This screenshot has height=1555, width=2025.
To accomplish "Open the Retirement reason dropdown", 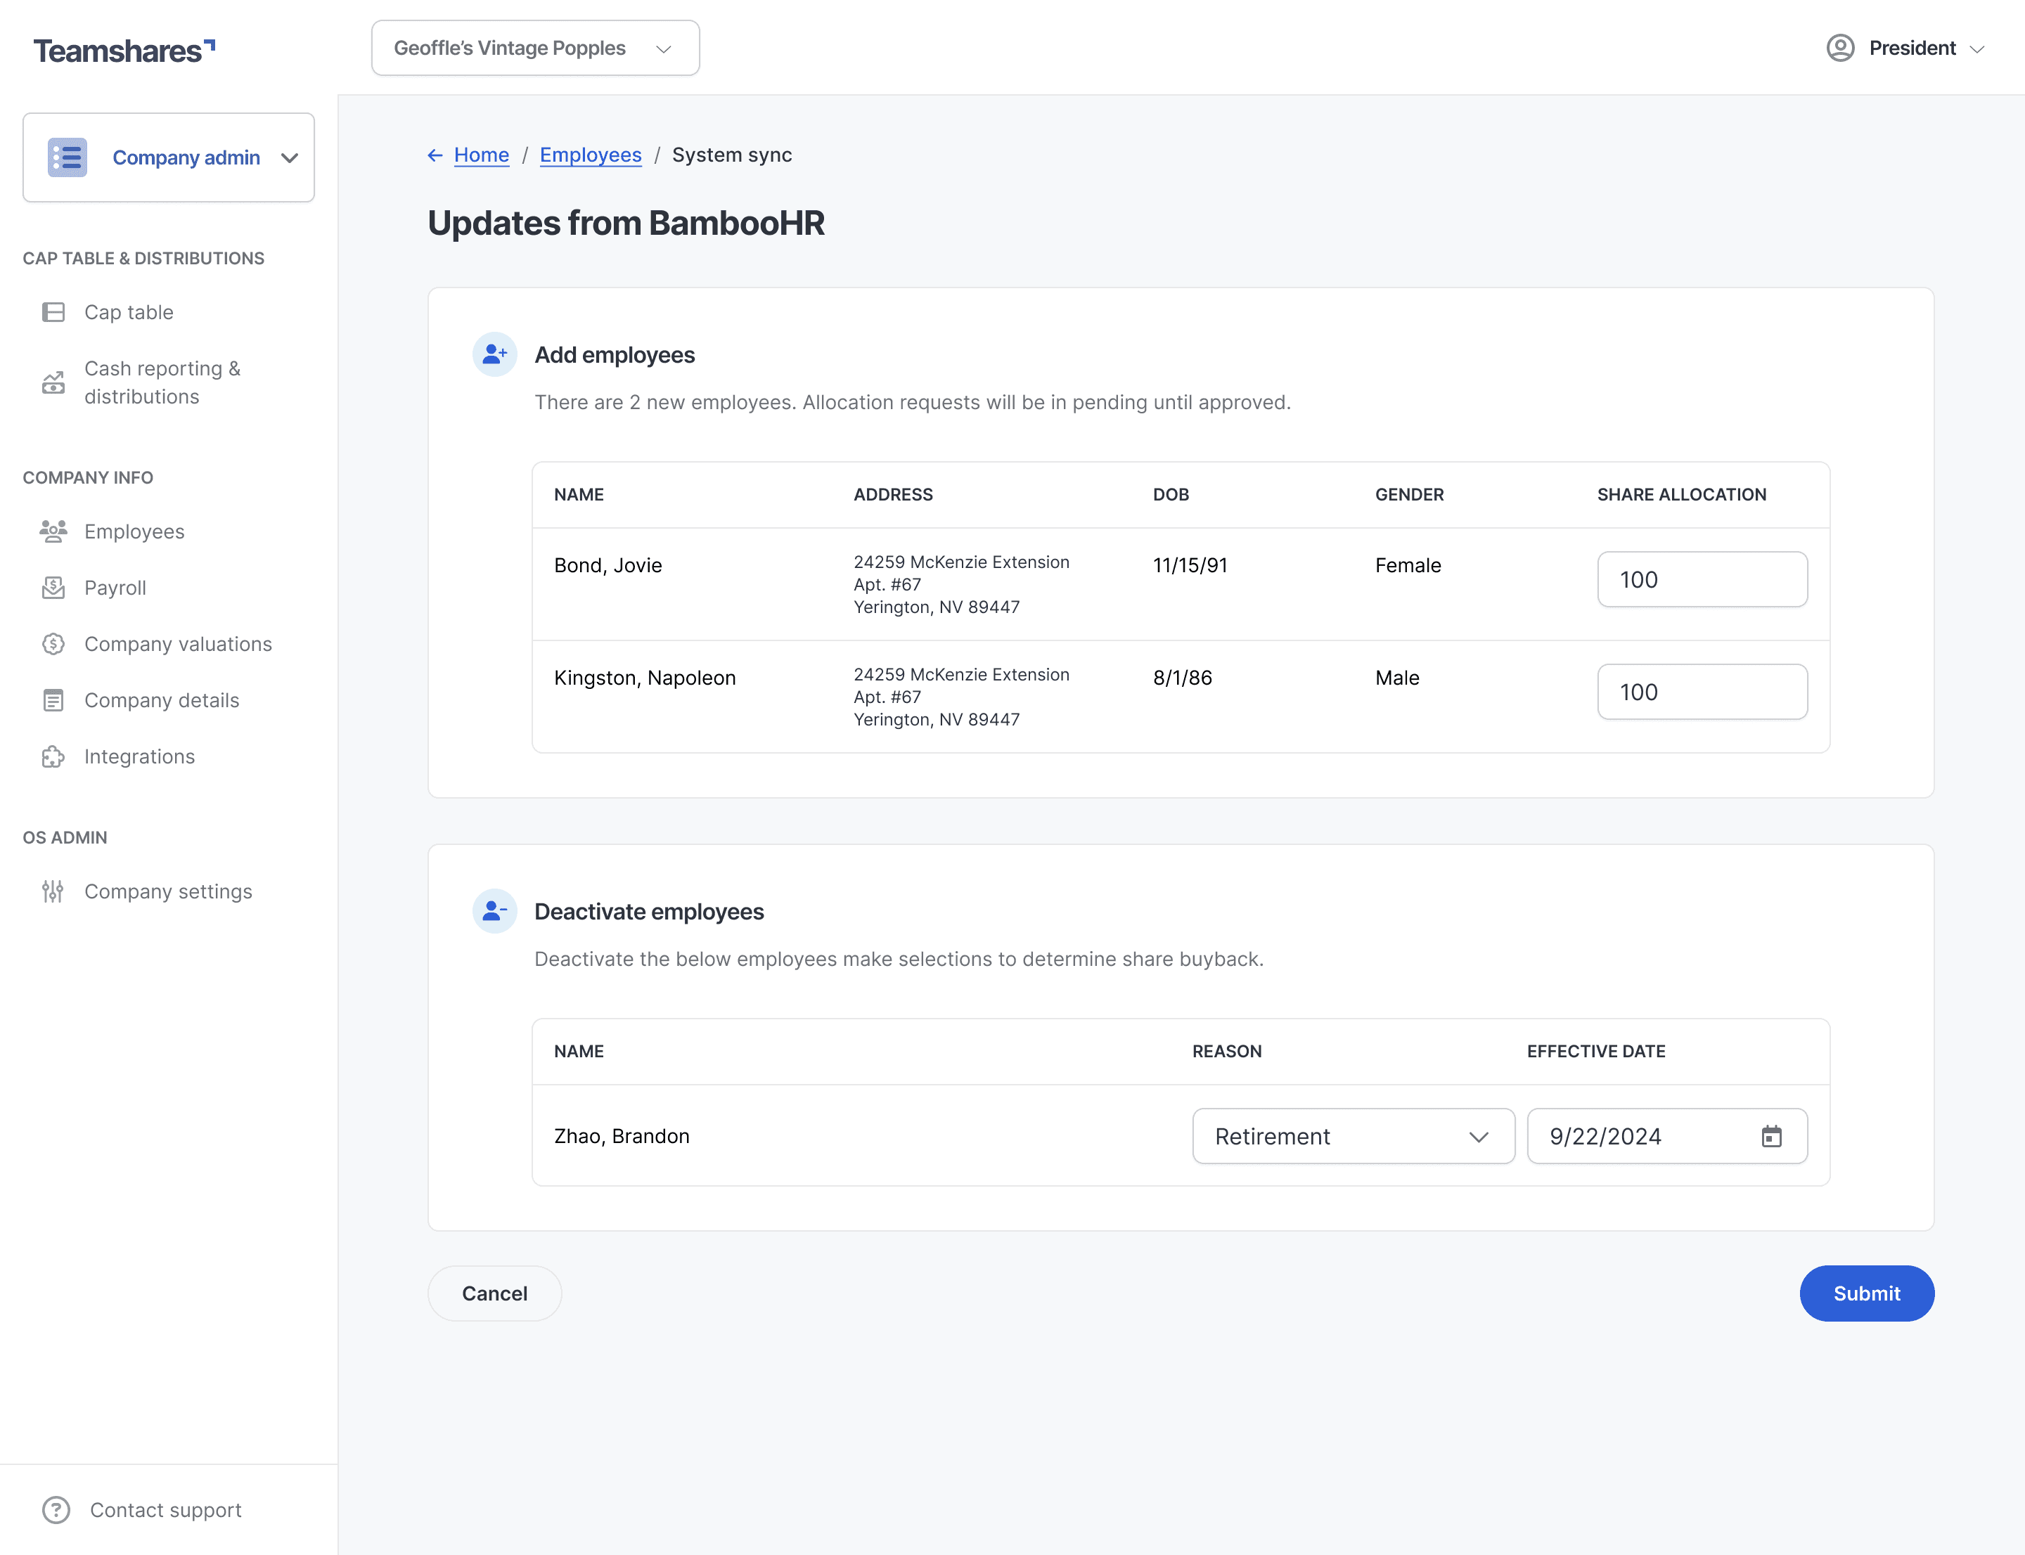I will (x=1353, y=1137).
